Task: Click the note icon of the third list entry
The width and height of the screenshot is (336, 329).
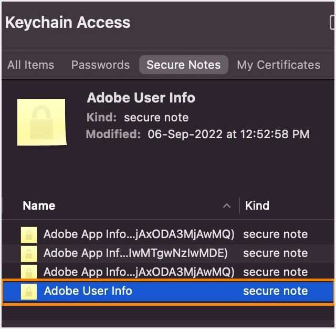Action: click(29, 272)
